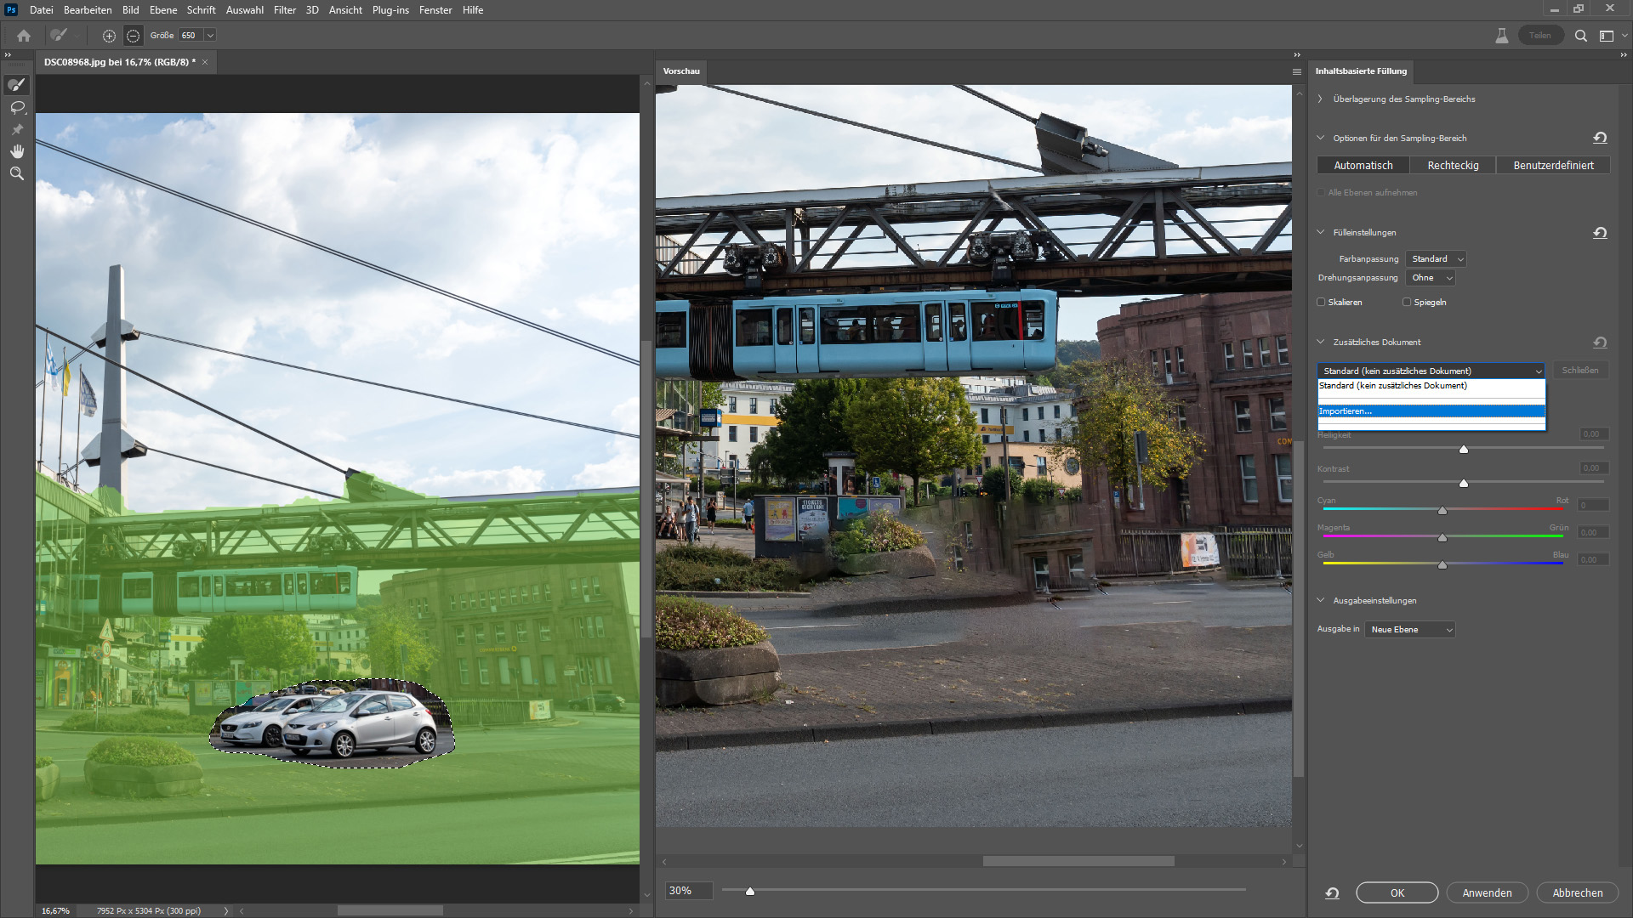Select the Sampling Brush tool
The image size is (1633, 918).
pyautogui.click(x=17, y=84)
